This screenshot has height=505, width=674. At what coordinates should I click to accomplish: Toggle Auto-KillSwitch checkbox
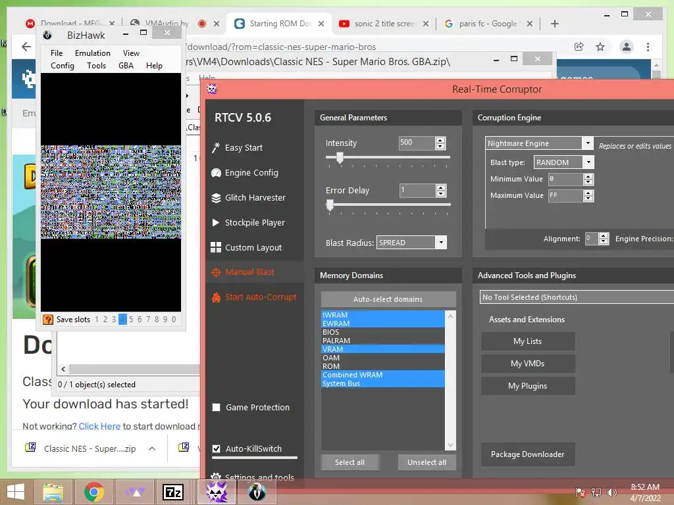pos(216,448)
